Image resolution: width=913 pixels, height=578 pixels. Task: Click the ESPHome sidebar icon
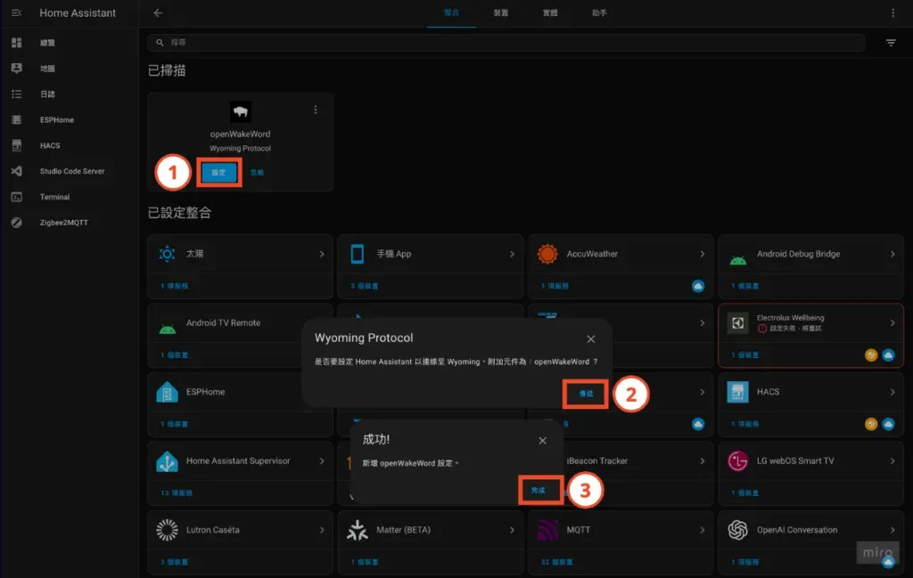tap(16, 119)
